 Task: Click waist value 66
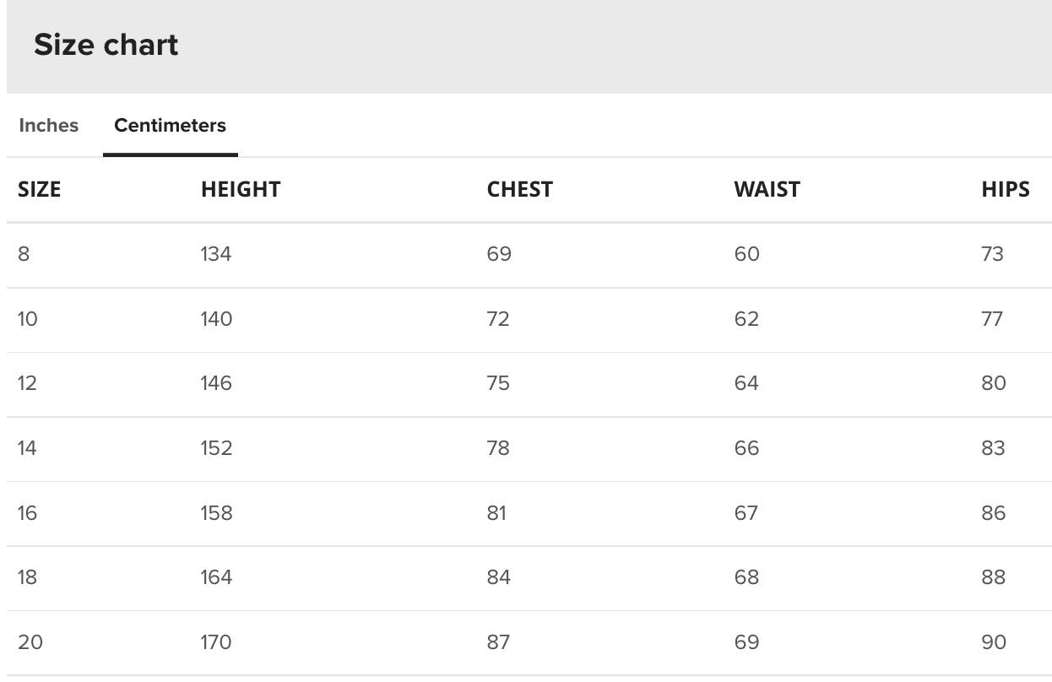point(746,448)
